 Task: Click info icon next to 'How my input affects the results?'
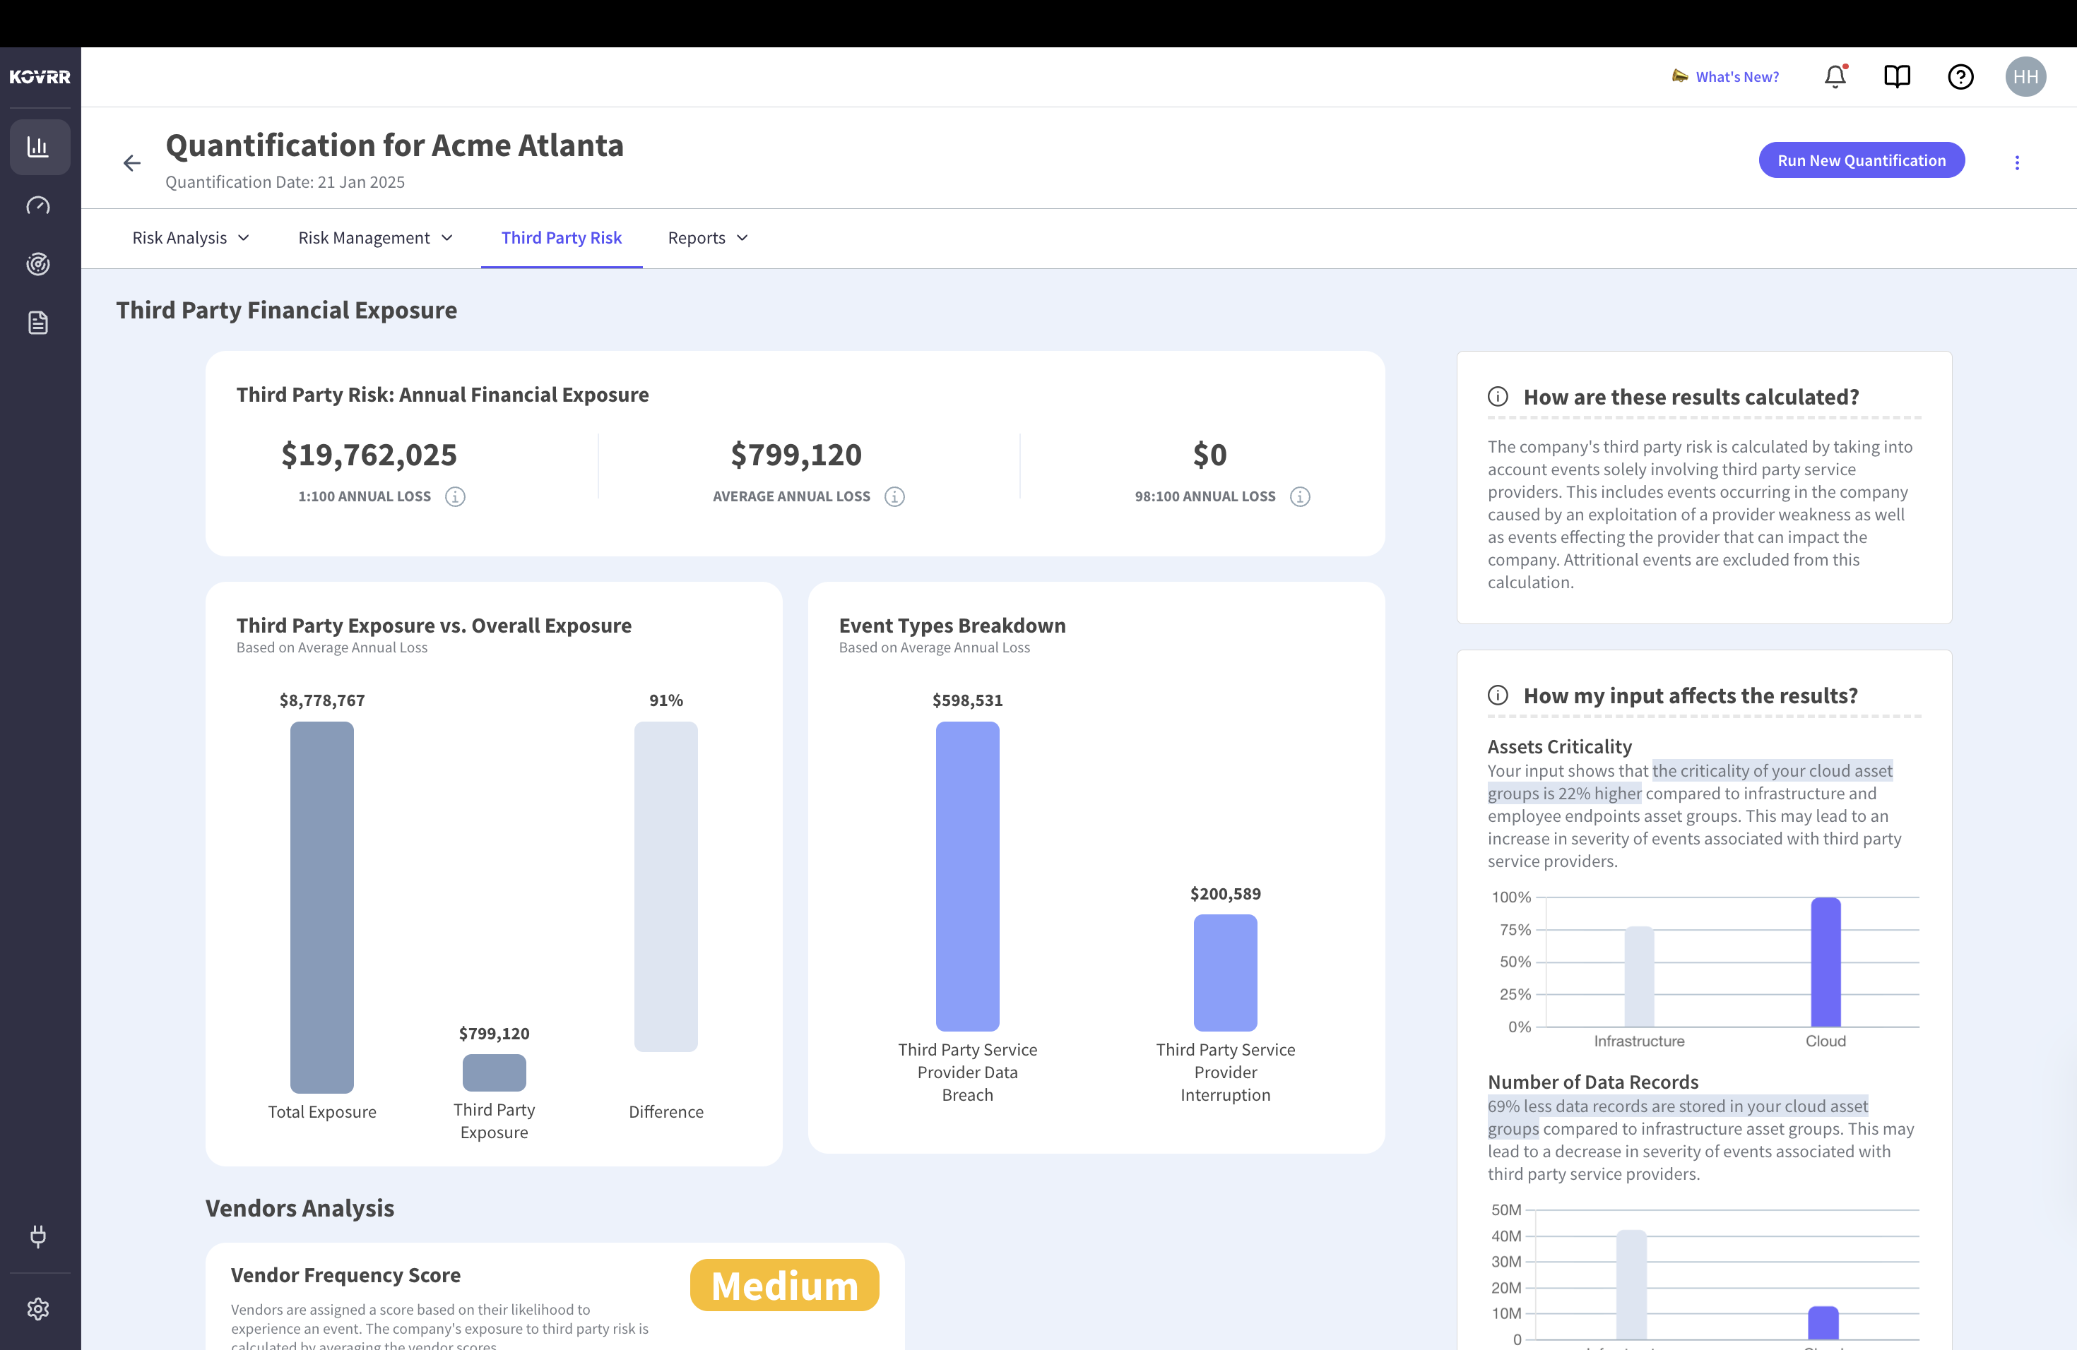pyautogui.click(x=1498, y=695)
